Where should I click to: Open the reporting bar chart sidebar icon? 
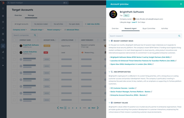[3, 52]
